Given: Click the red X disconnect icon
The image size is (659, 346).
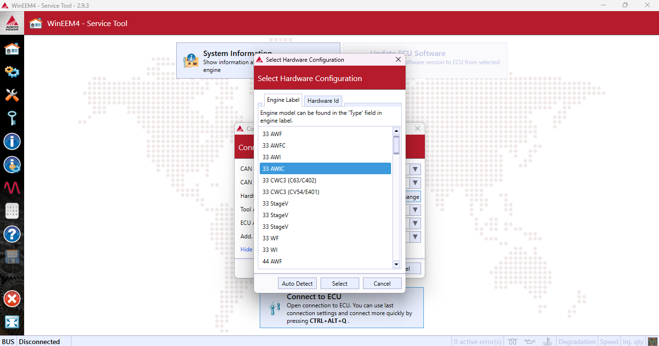Looking at the screenshot, I should [x=12, y=299].
